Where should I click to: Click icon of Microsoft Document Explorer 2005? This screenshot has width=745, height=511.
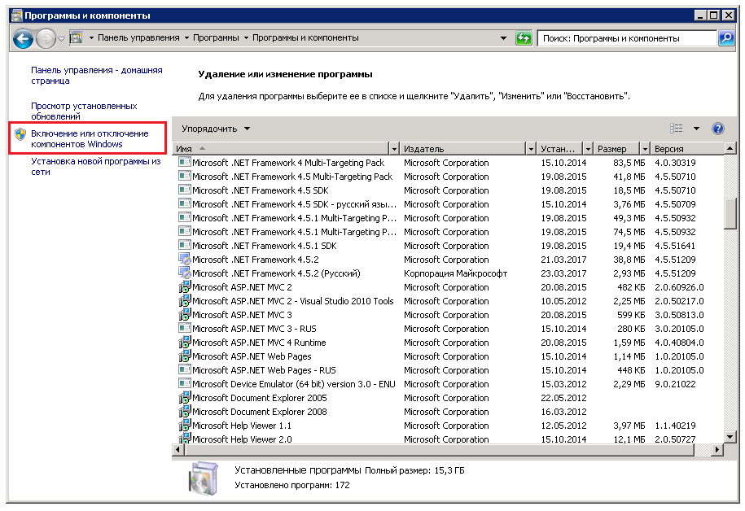coord(184,398)
